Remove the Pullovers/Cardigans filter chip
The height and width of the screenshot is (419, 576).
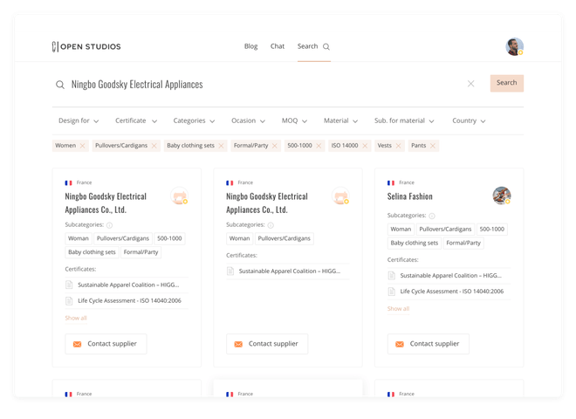(x=154, y=146)
